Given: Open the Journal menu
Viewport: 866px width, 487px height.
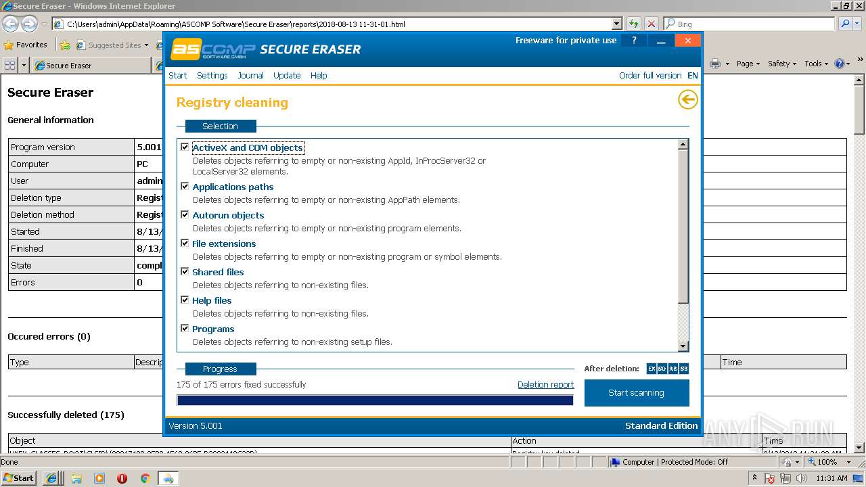Looking at the screenshot, I should pos(250,75).
